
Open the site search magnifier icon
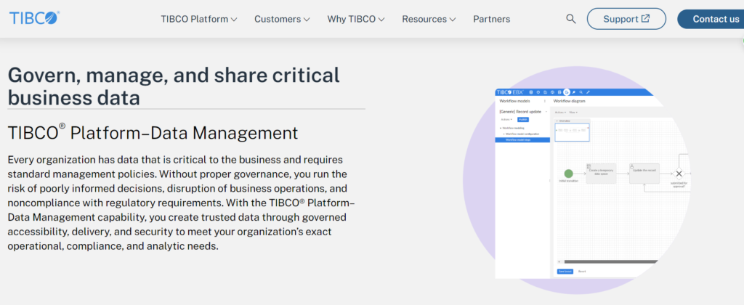[571, 19]
